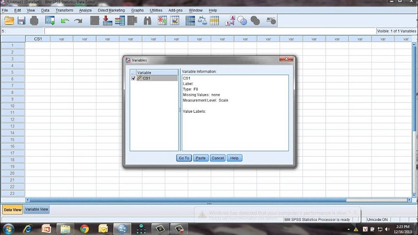Click the horizontal scrollbar left arrow
This screenshot has height=235, width=418.
(28, 200)
